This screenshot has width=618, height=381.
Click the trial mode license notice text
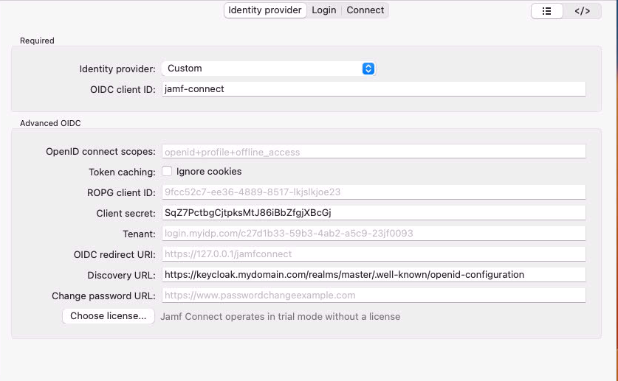[281, 316]
